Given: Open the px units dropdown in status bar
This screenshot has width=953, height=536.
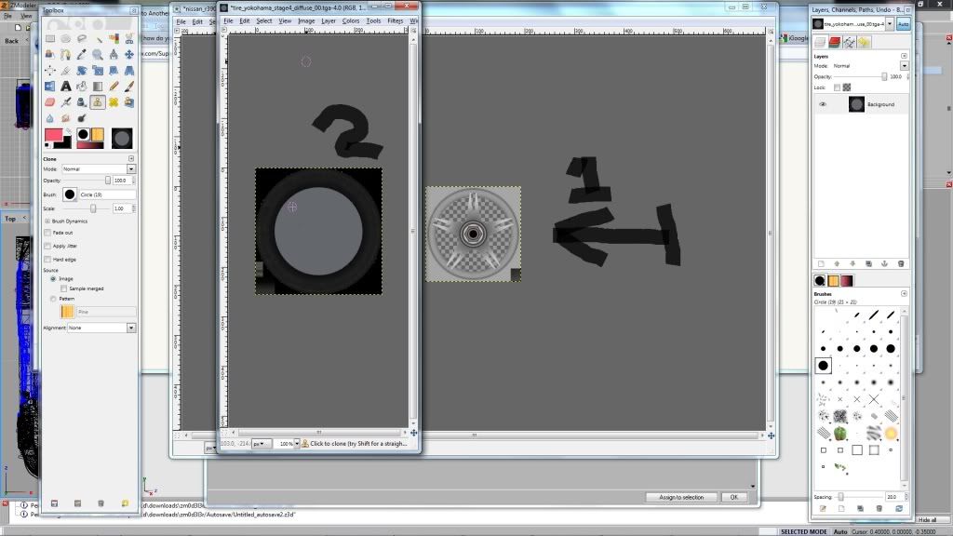Looking at the screenshot, I should [262, 444].
